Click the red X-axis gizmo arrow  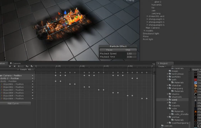[59, 13]
